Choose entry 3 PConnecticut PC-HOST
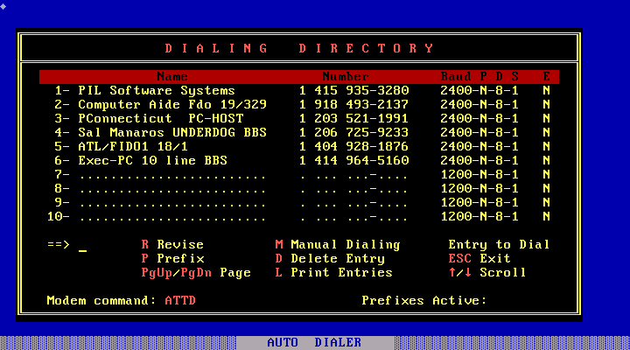The height and width of the screenshot is (350, 630). [x=149, y=118]
